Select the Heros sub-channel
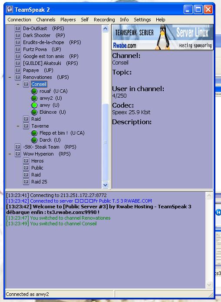Viewport: 221px width, 302px height. (37, 161)
